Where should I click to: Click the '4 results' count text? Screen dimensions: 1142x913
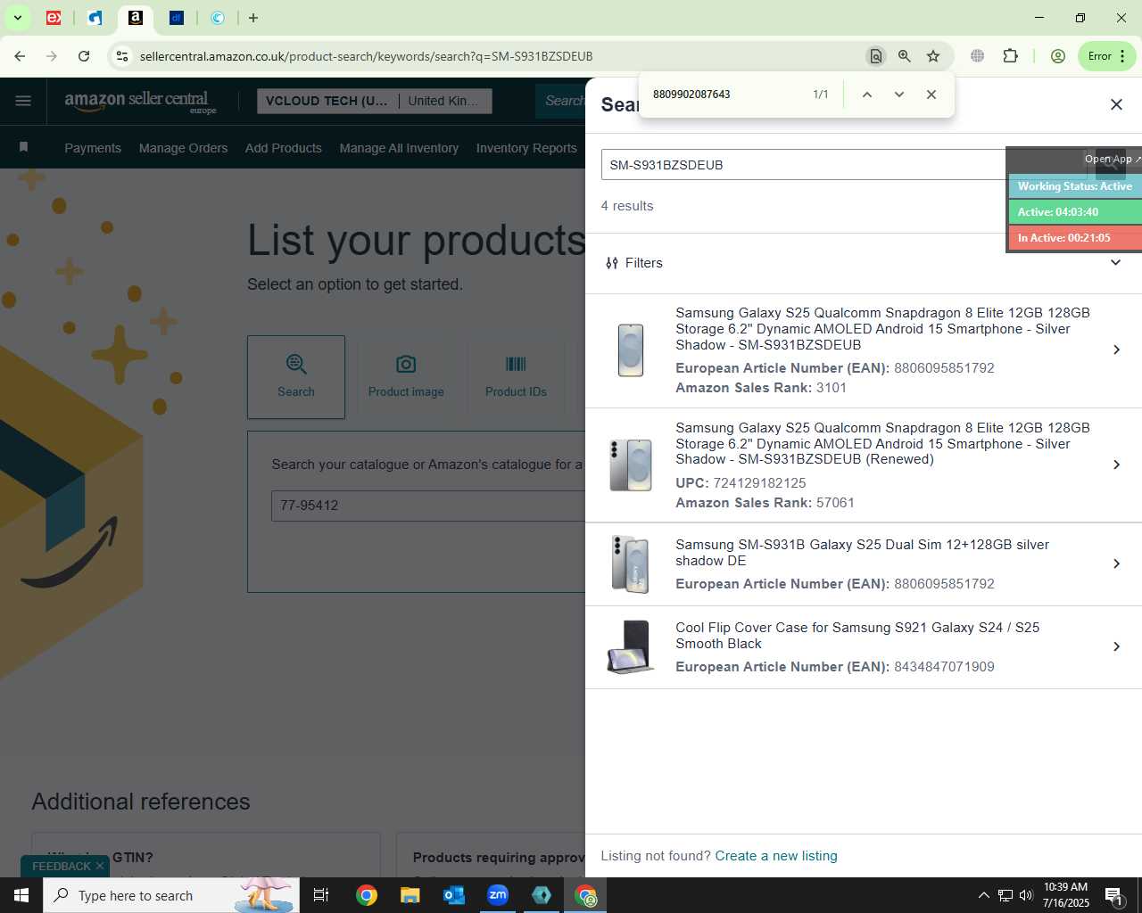[x=627, y=206]
